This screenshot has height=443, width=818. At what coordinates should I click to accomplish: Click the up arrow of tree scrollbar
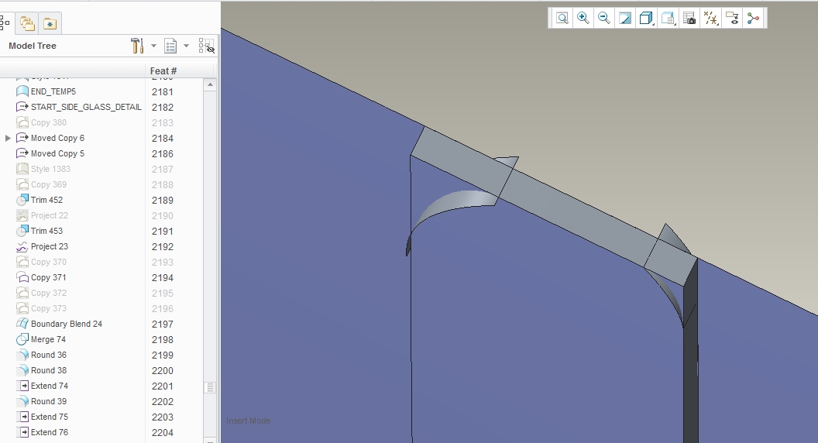[210, 84]
